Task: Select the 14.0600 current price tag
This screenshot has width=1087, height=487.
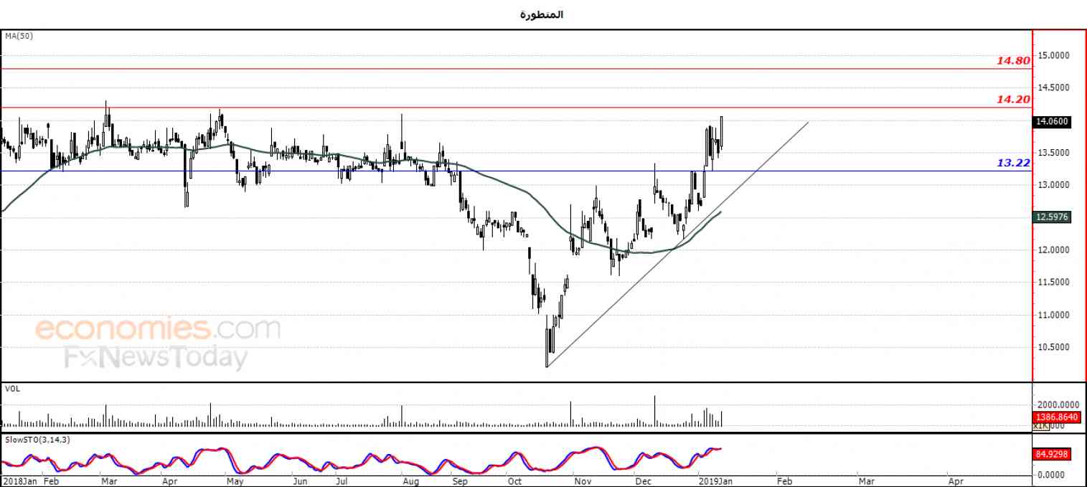Action: [1052, 122]
